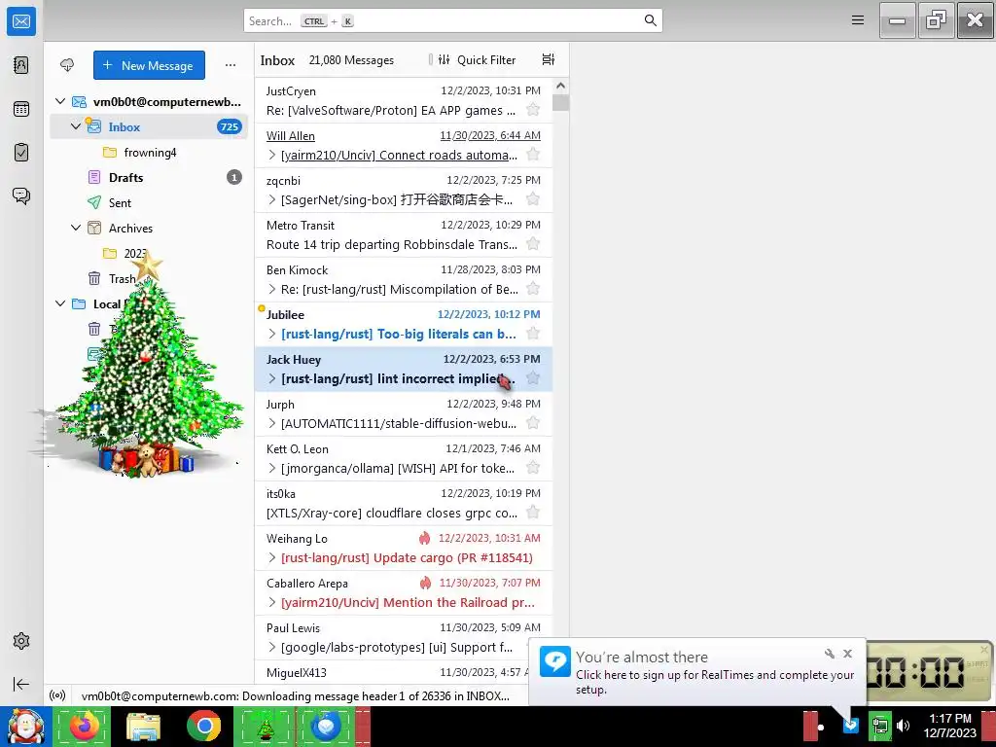Open the Paul Lewis labs-prototypes message

click(404, 637)
